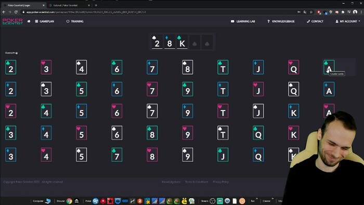
Task: Expand the Cleaner taskbar toolbar chevron
Action: [x=272, y=199]
